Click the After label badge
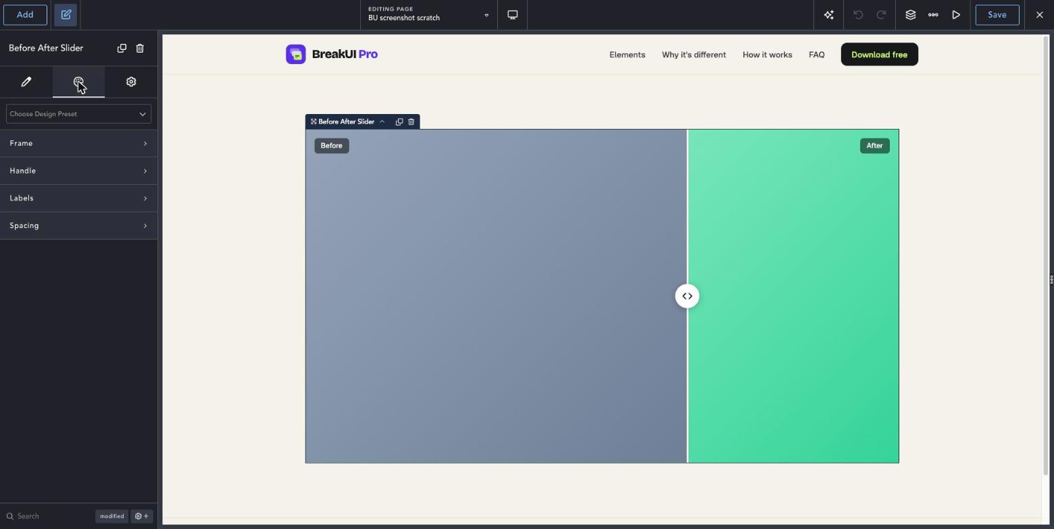 [x=875, y=146]
